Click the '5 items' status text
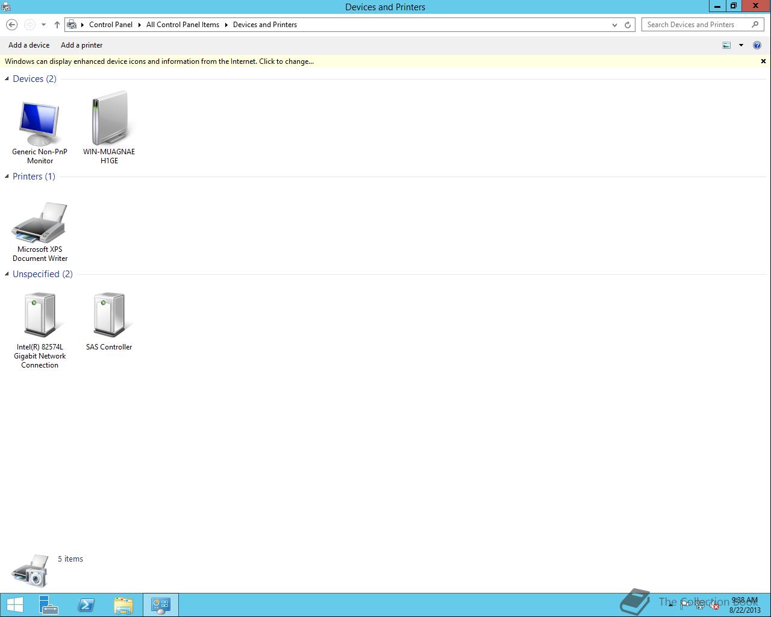This screenshot has height=617, width=771. 70,559
